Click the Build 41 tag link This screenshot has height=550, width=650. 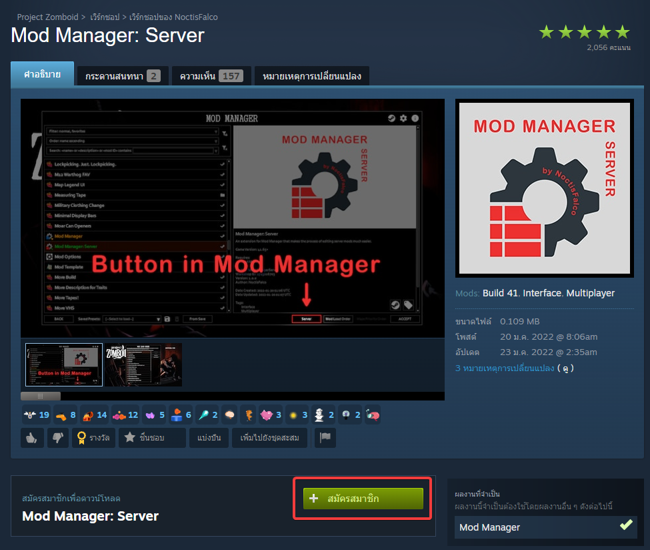tap(500, 293)
